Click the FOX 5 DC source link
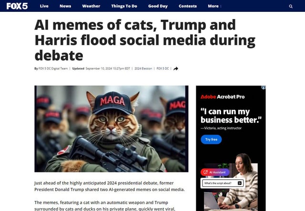The image size is (305, 211). point(163,68)
